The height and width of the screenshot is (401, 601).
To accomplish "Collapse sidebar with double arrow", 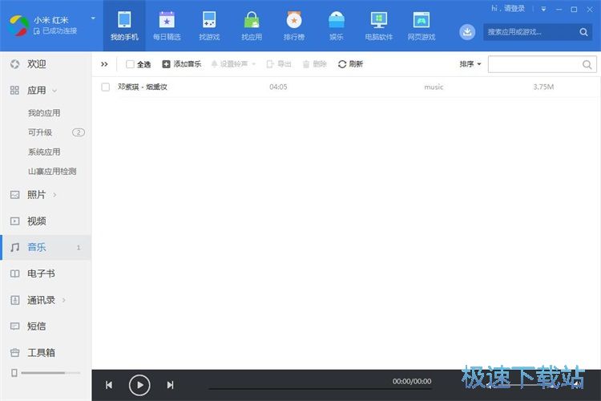I will coord(104,64).
